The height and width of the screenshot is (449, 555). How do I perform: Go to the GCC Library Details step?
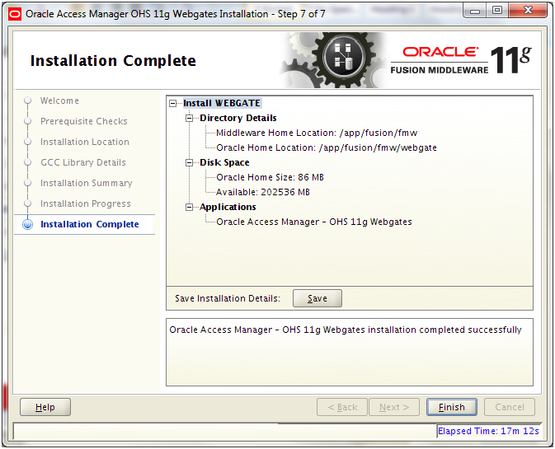83,162
